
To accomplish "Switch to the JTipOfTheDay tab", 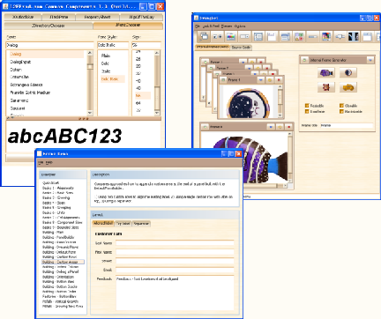I will [141, 17].
